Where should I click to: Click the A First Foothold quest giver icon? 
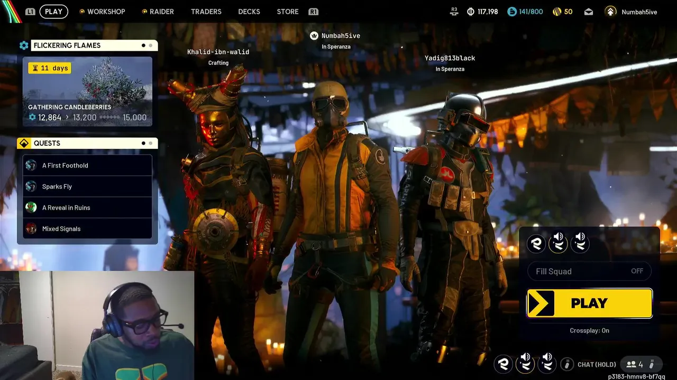coord(31,165)
